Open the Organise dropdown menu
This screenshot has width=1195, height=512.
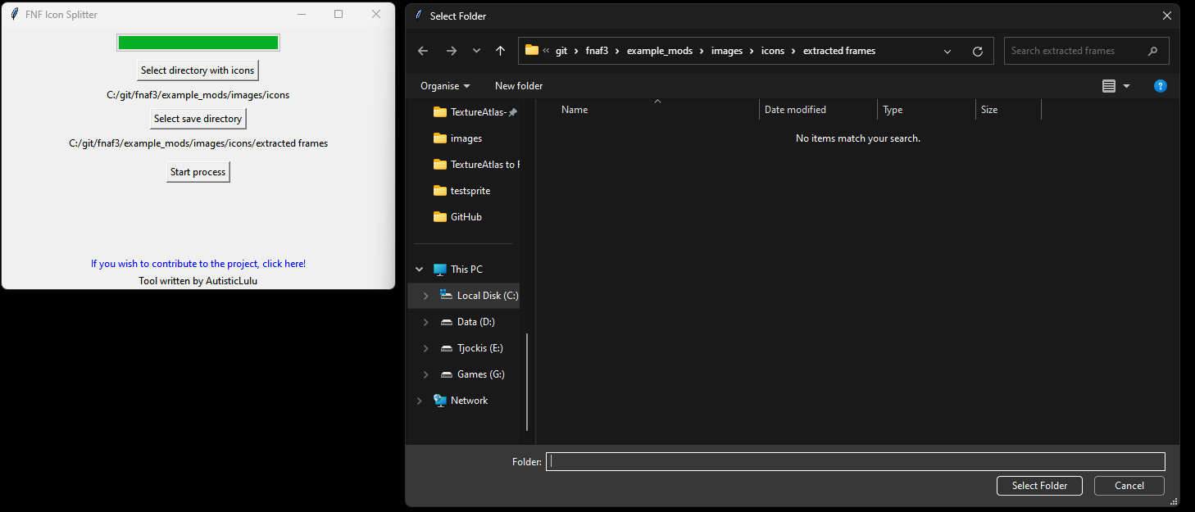(445, 86)
